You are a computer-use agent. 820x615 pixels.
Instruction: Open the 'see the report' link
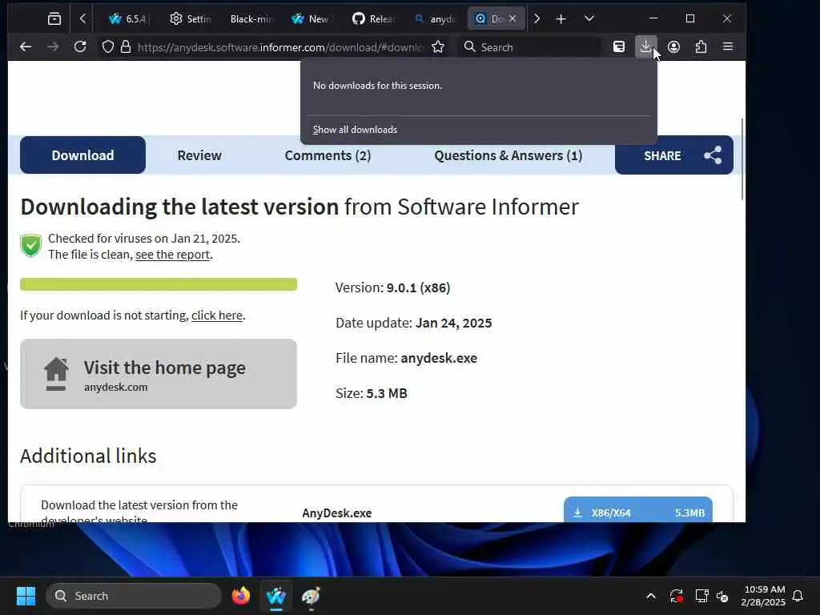[173, 255]
